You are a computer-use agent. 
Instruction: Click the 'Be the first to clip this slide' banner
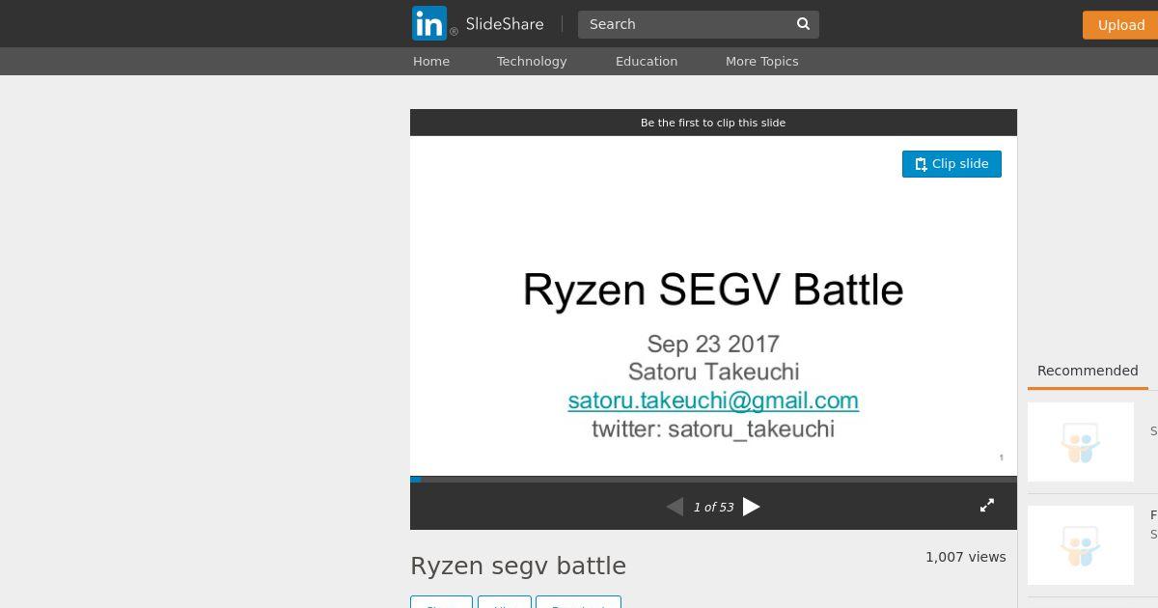click(x=713, y=123)
